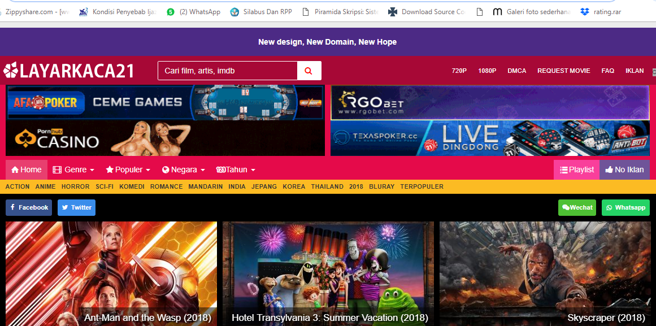Screen dimensions: 656x326
Task: Open the rating.rar Dropbox bookmark
Action: [601, 12]
